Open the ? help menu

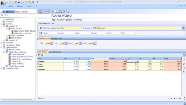36,6
